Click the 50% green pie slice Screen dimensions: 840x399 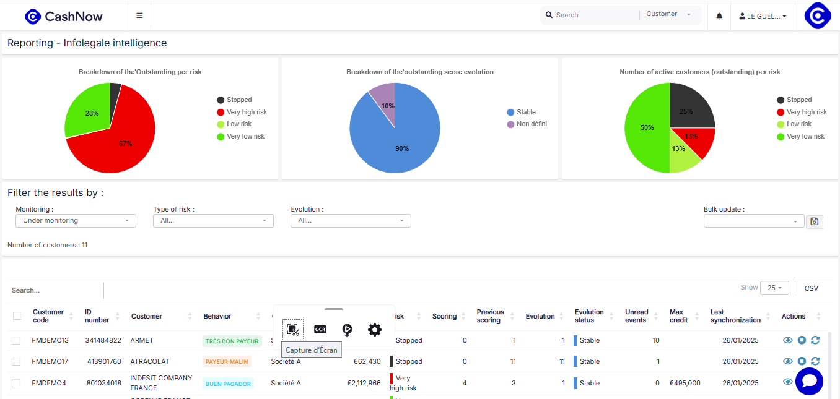coord(646,127)
